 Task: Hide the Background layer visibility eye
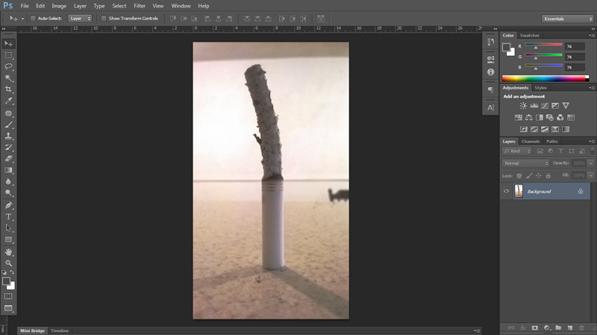pos(507,191)
